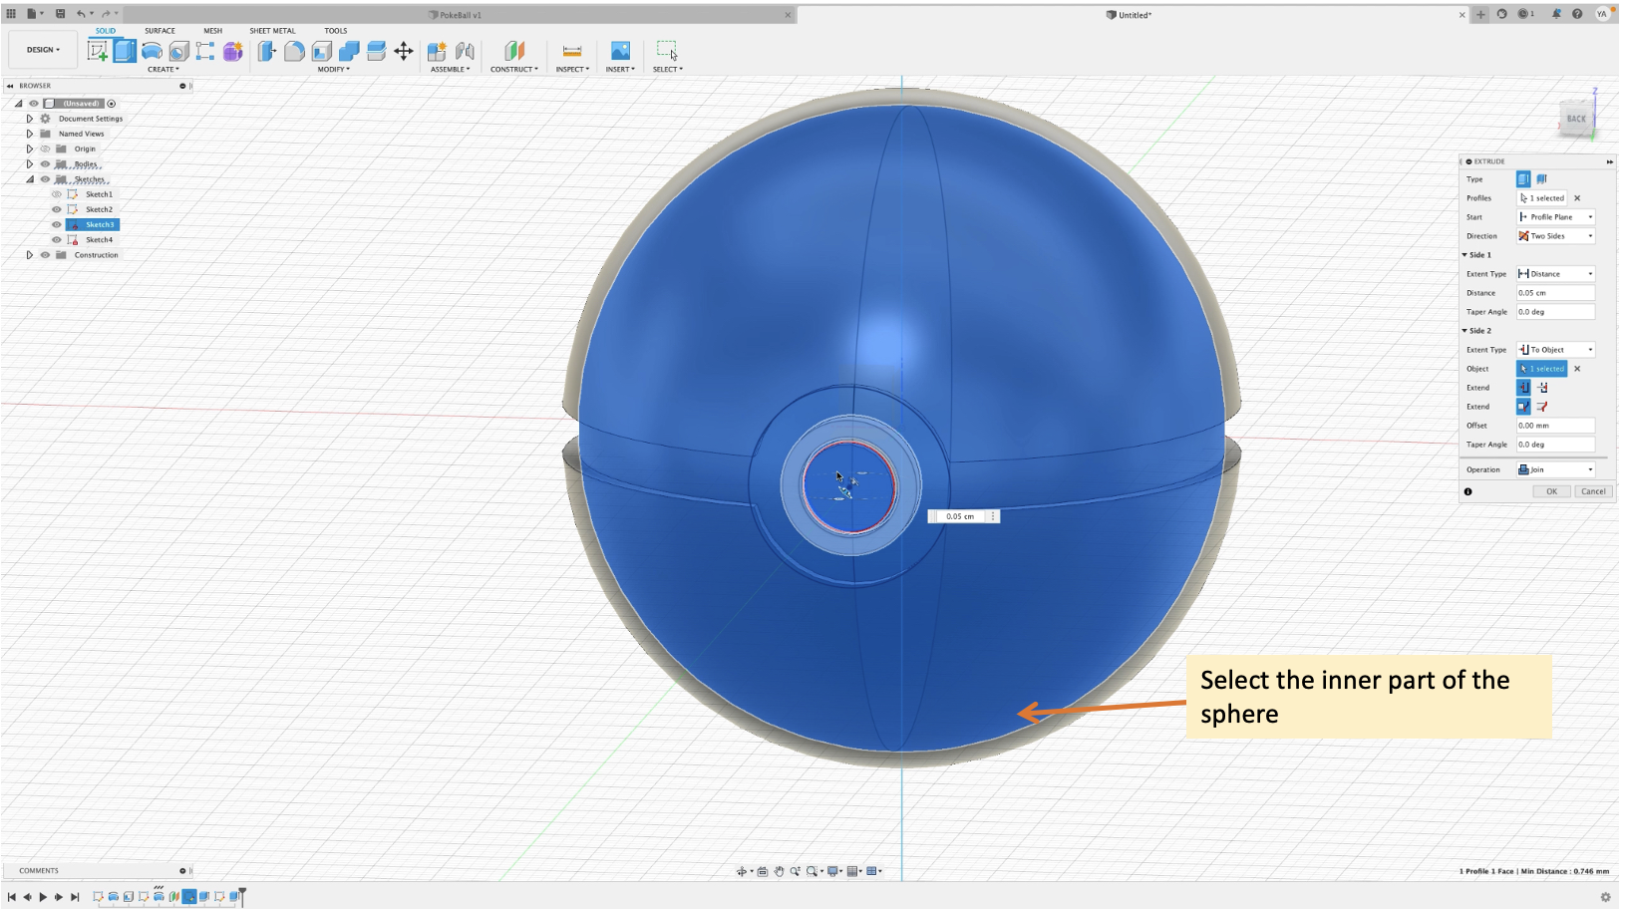This screenshot has height=909, width=1627.
Task: Select the Move/Copy cross-arrows tool
Action: tap(404, 51)
